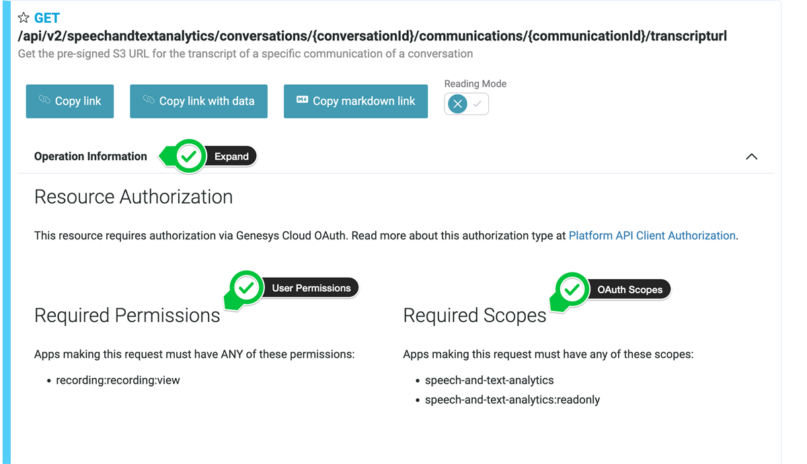Click the Copy markdown link button
This screenshot has width=807, height=464.
point(355,101)
